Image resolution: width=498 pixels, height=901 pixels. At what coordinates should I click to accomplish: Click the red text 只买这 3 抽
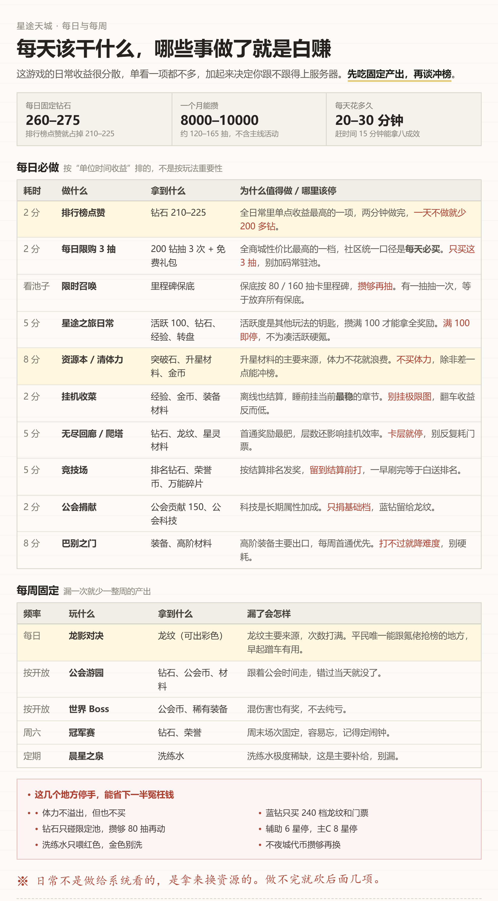coord(462,249)
